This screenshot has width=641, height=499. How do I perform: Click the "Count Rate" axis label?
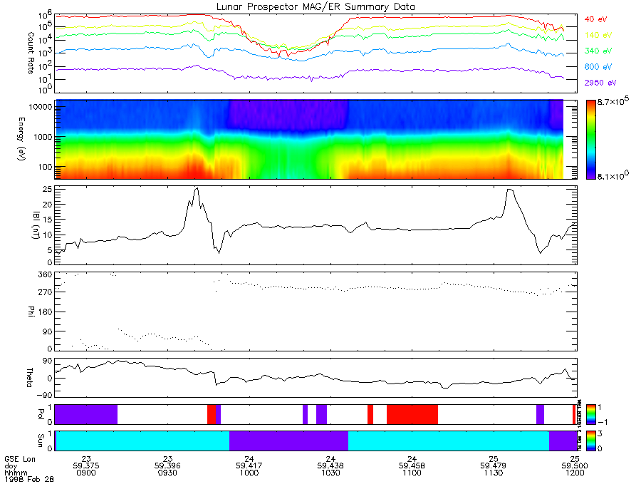coord(31,53)
